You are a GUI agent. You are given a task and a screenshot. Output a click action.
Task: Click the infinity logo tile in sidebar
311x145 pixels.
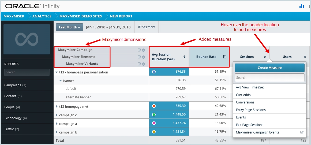pyautogui.click(x=27, y=39)
